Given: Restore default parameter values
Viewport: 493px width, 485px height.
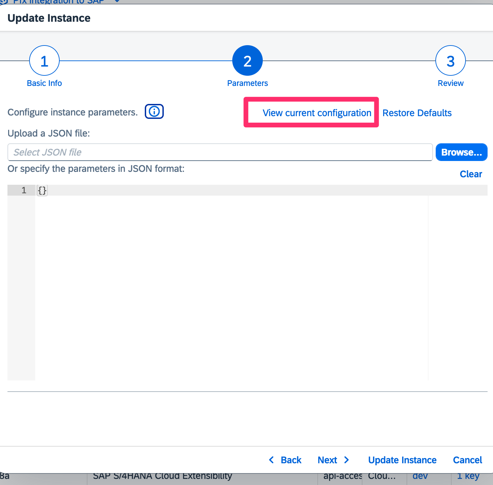Looking at the screenshot, I should click(417, 113).
